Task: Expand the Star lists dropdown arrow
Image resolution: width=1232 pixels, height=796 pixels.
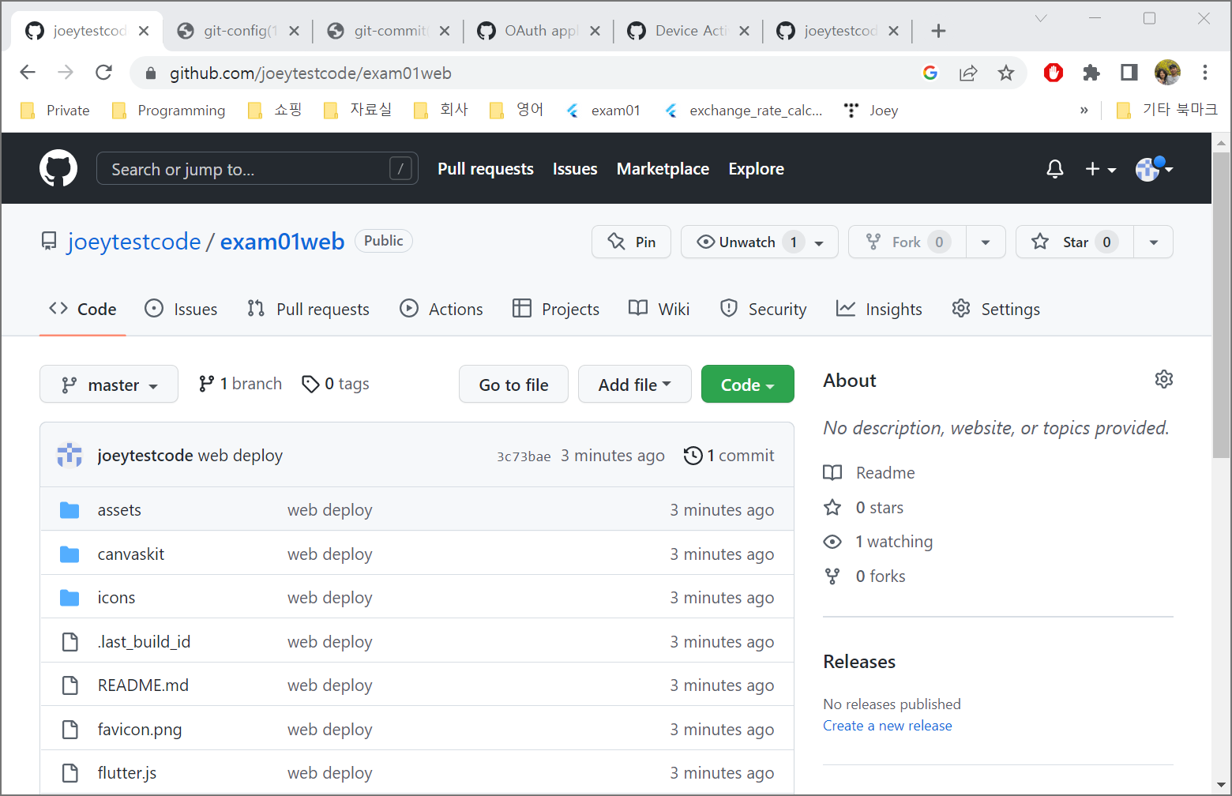Action: point(1154,242)
